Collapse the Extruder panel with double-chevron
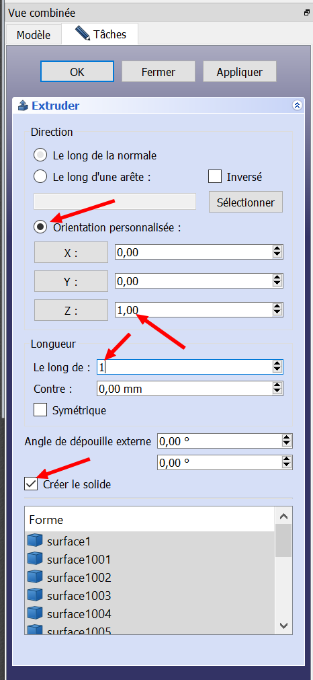Viewport: 313px width, 680px height. point(297,106)
